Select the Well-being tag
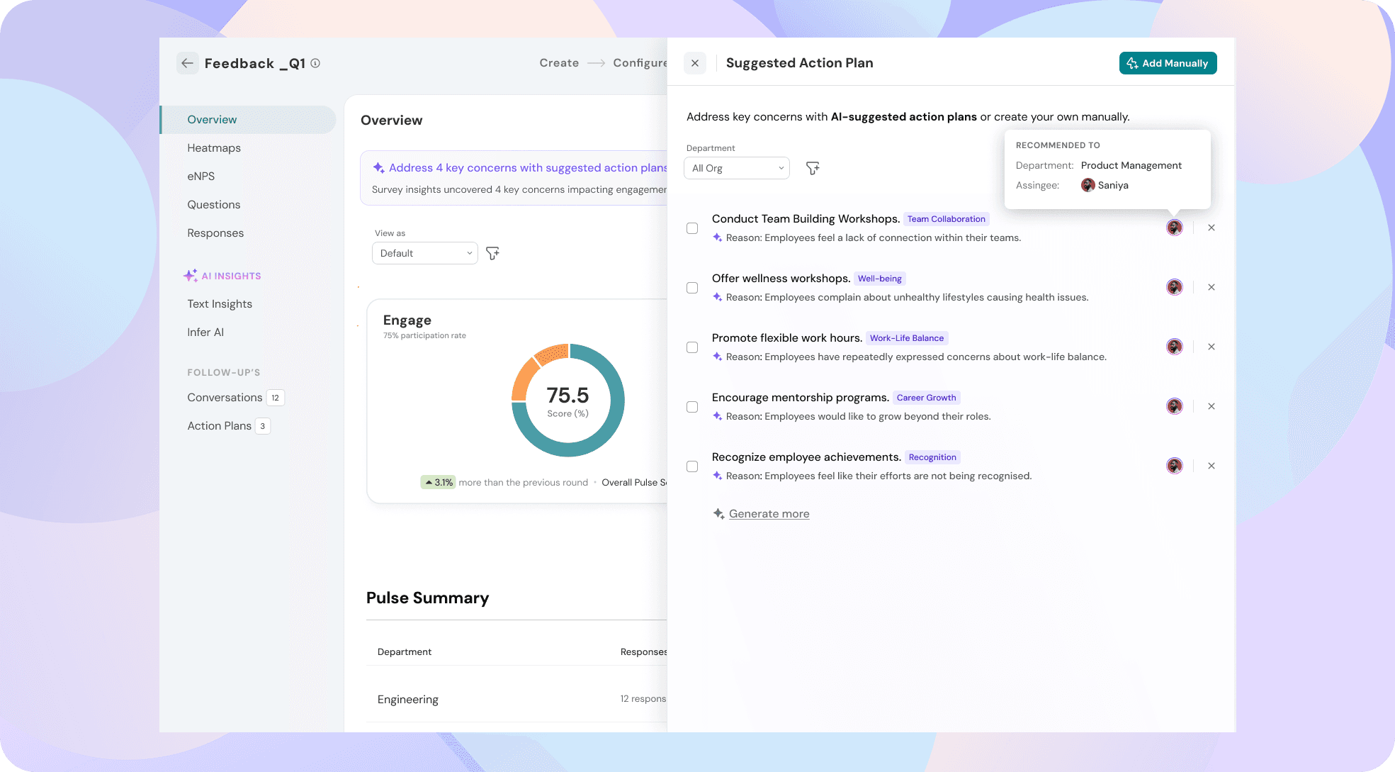 pyautogui.click(x=880, y=279)
